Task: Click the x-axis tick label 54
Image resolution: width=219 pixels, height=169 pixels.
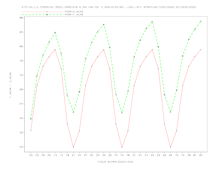Action: click(140, 155)
